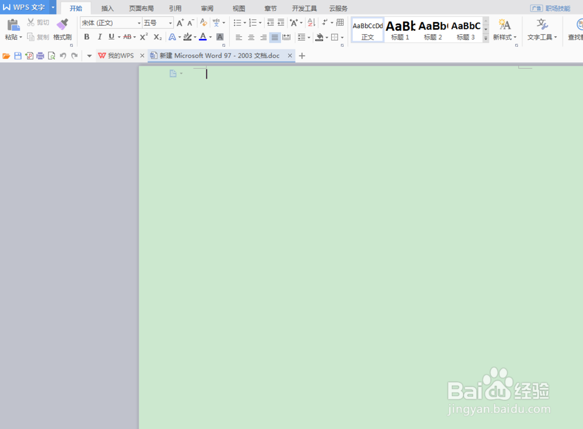Screen dimensions: 583x429
Task: Open the font name 宋体 (正文) dropdown
Action: pyautogui.click(x=139, y=23)
